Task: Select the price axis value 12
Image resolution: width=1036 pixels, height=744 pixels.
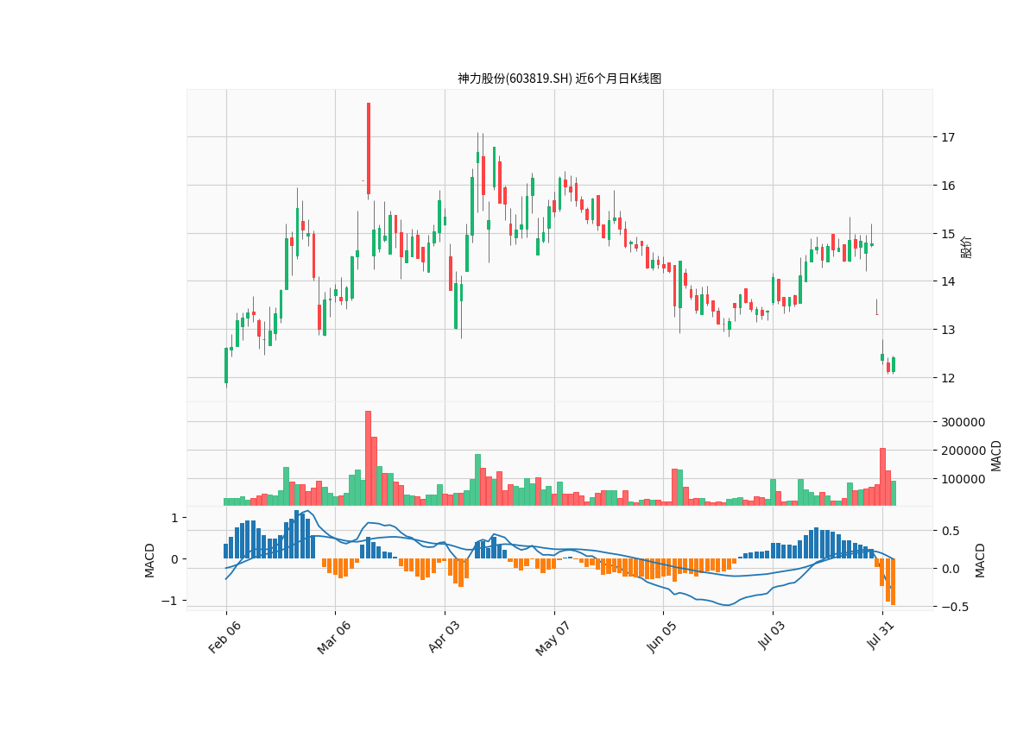Action: pos(947,378)
